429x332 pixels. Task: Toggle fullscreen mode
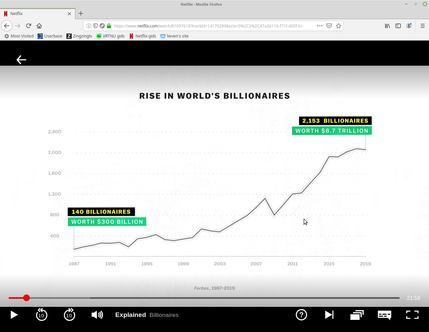click(x=412, y=315)
